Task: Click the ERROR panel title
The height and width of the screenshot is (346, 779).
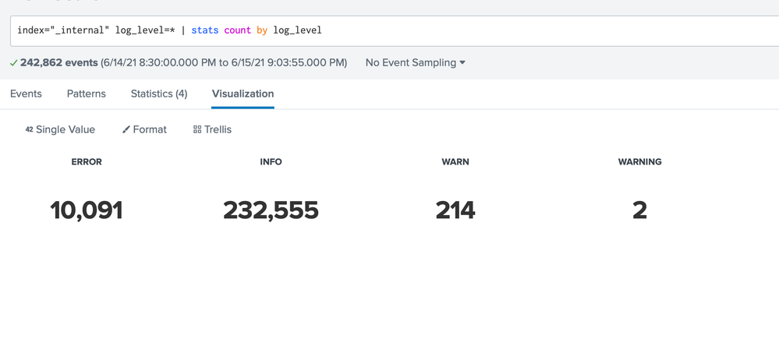Action: [87, 162]
